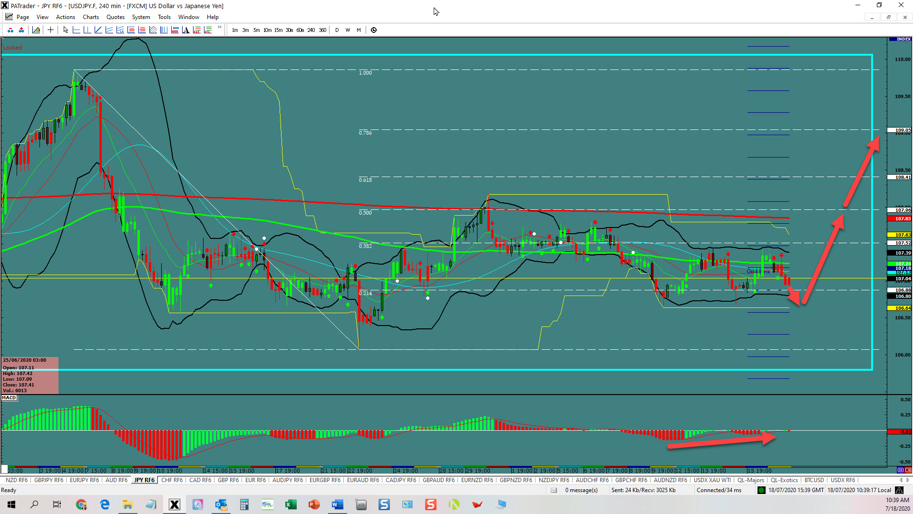The image size is (913, 514).
Task: Click the MACD indicator label
Action: pyautogui.click(x=9, y=398)
